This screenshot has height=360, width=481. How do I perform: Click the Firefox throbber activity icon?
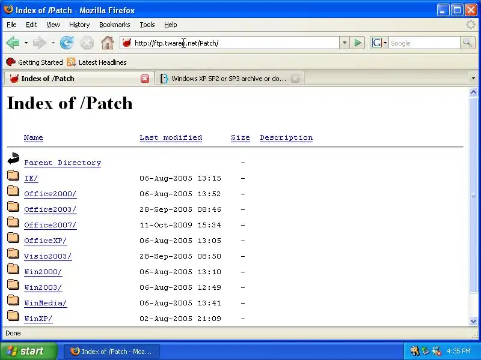tap(471, 25)
